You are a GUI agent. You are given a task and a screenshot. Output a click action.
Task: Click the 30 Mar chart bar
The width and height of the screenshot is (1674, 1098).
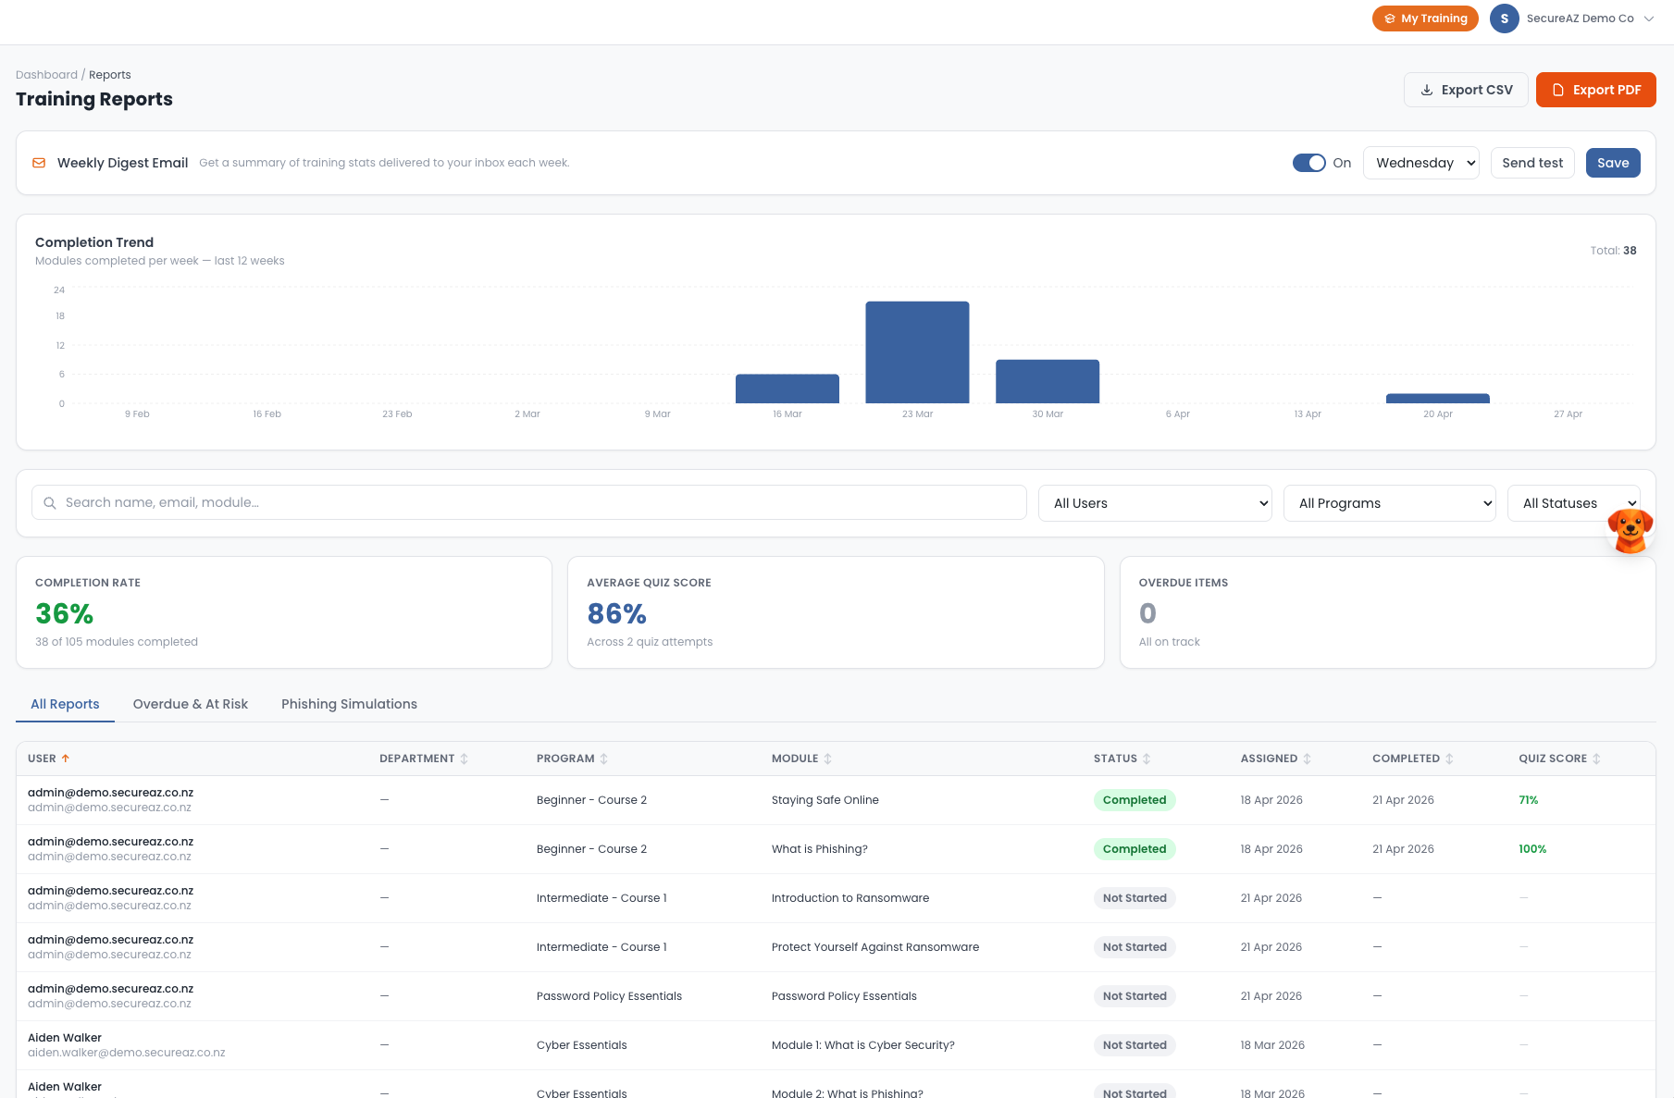[x=1048, y=381]
